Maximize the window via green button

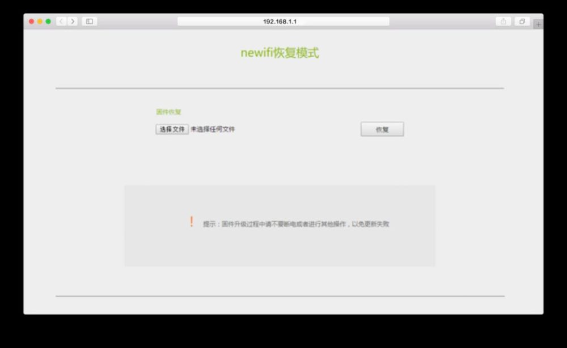click(48, 22)
